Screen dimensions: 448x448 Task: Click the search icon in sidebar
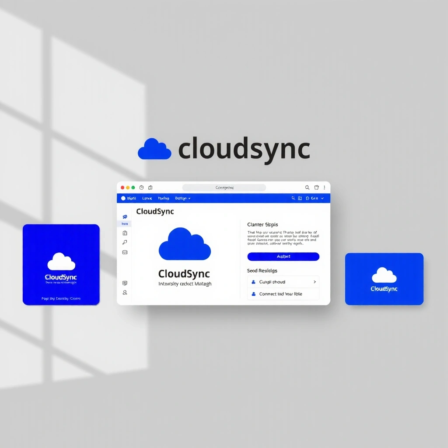point(125,242)
